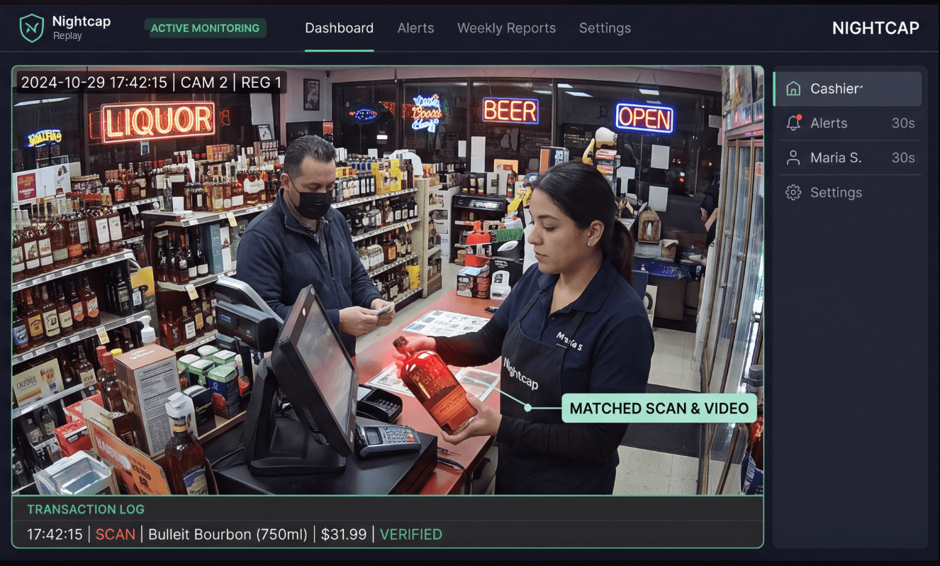
Task: Click the 30s value beside Alerts
Action: pyautogui.click(x=903, y=123)
